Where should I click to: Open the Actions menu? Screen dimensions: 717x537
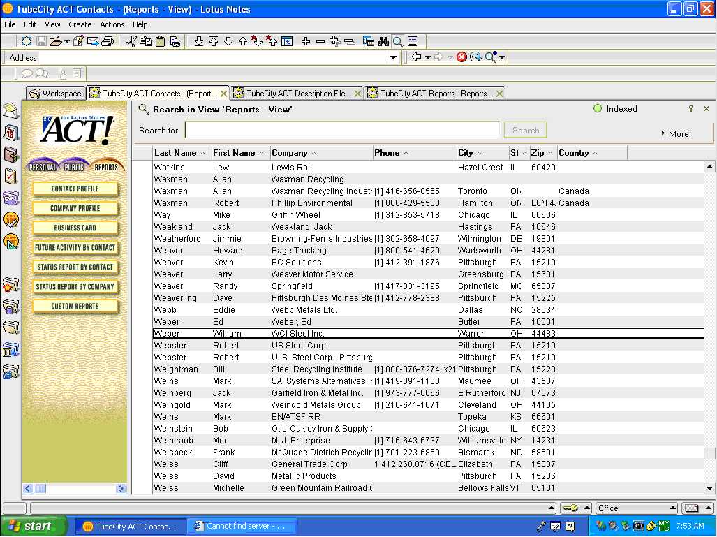(x=112, y=24)
